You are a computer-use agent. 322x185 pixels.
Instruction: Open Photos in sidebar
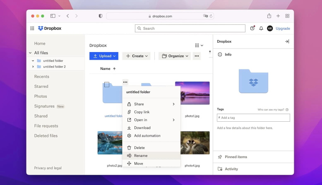tap(41, 96)
